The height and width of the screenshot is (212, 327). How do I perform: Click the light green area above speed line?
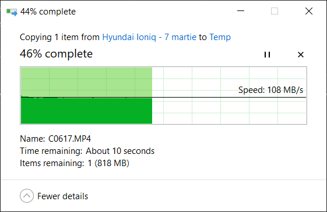[86, 82]
